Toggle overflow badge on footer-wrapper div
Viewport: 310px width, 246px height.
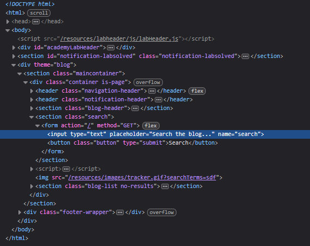coord(162,212)
